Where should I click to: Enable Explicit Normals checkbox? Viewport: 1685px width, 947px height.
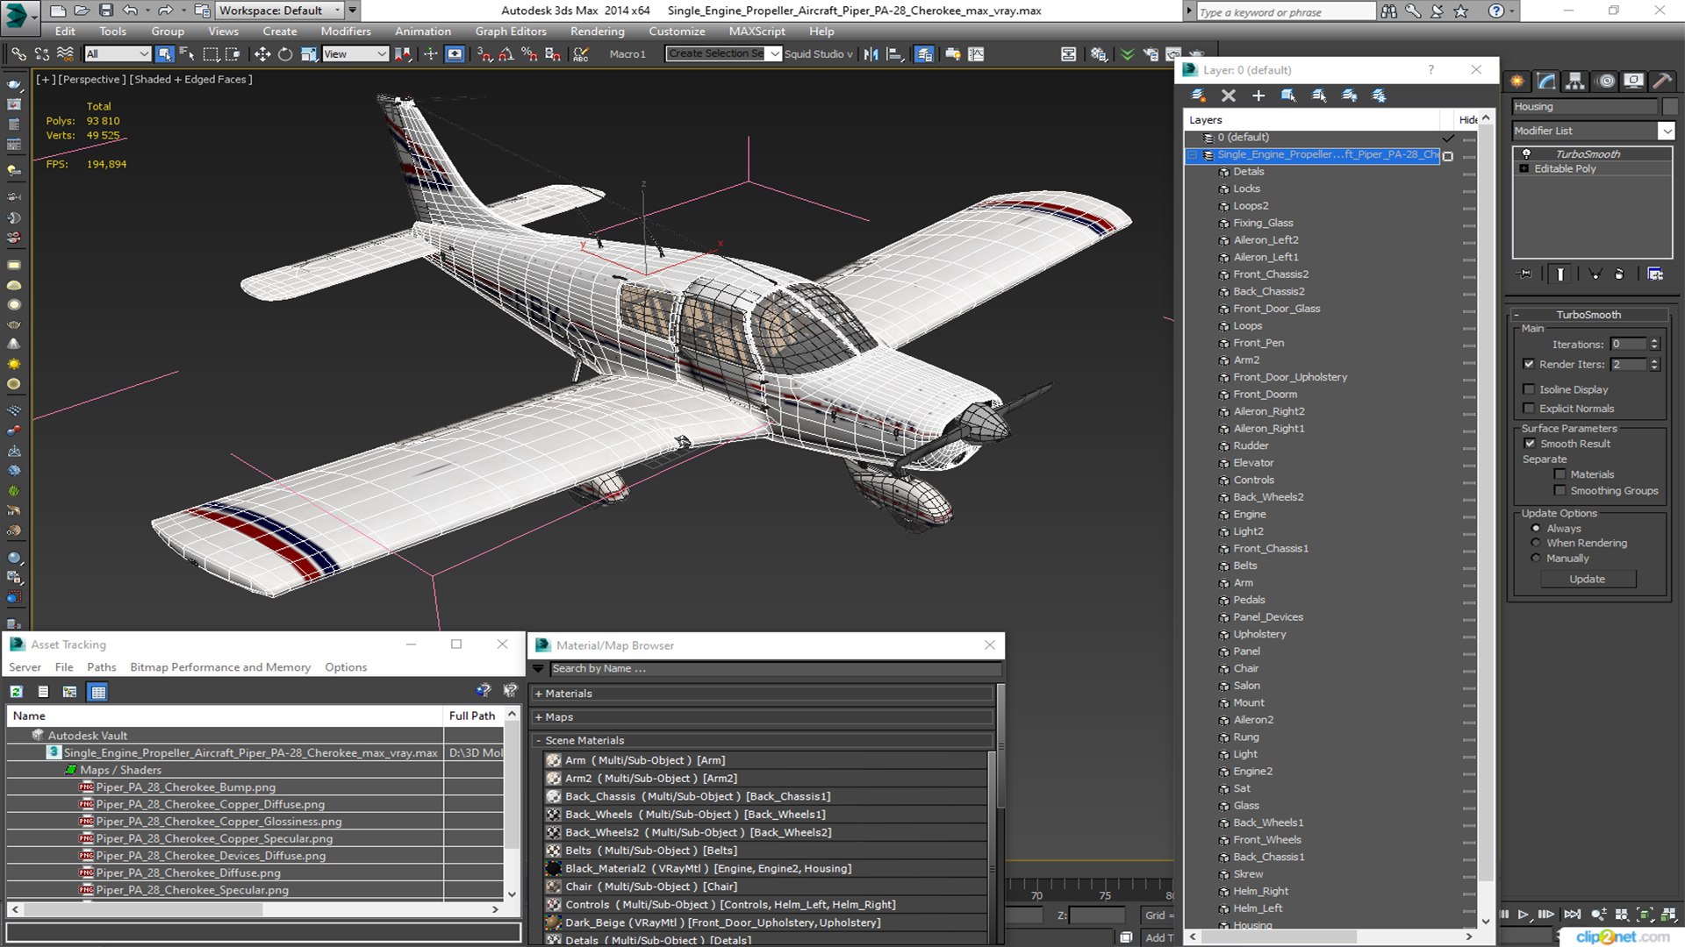click(x=1529, y=409)
